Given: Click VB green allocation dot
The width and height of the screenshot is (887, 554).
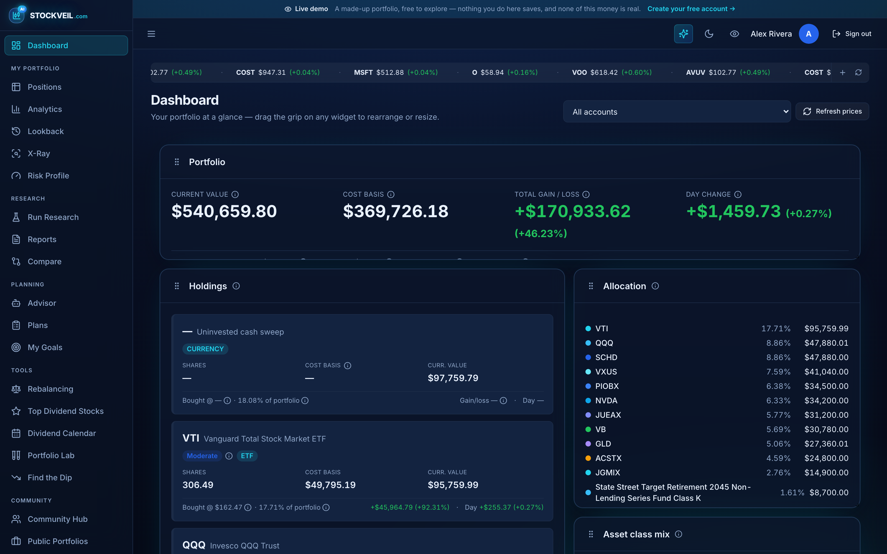Looking at the screenshot, I should tap(588, 429).
